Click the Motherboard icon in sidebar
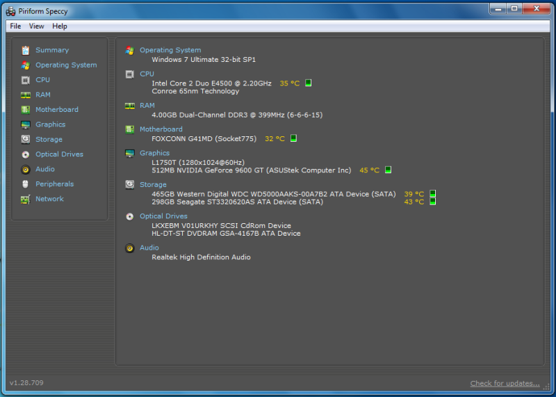 click(x=25, y=110)
